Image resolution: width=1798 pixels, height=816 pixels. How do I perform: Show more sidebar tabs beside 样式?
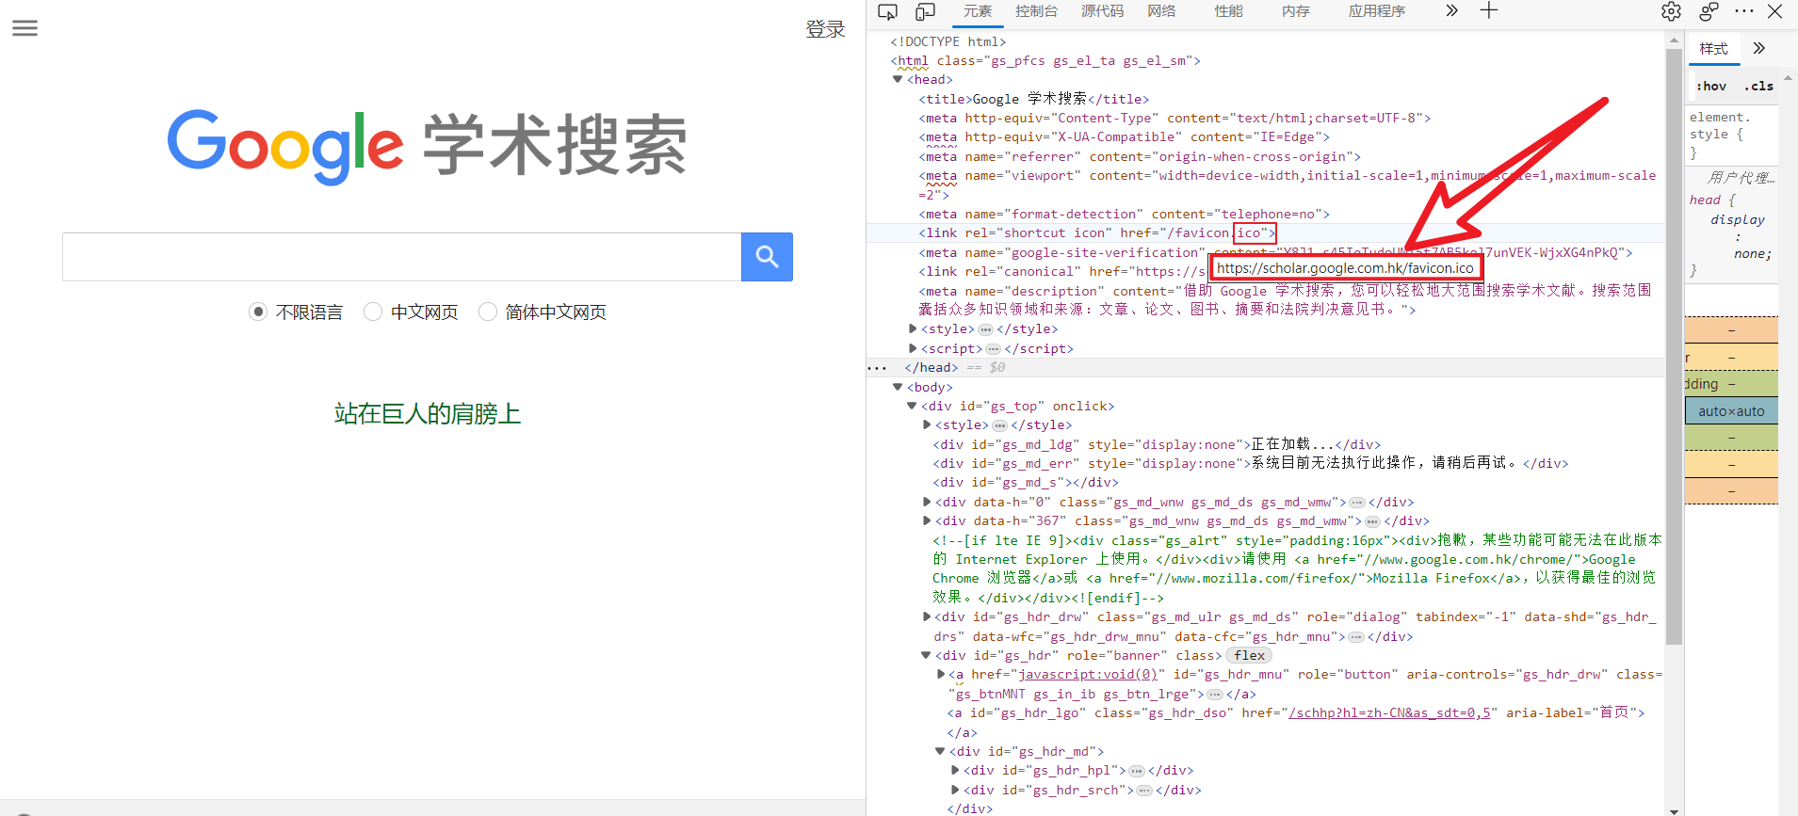click(x=1758, y=48)
